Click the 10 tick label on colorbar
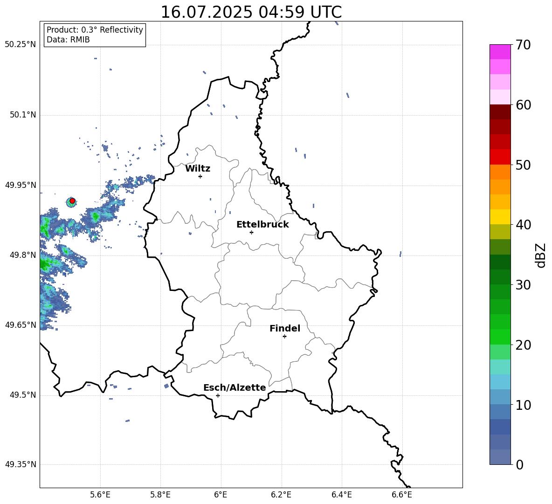The width and height of the screenshot is (552, 504). [523, 405]
